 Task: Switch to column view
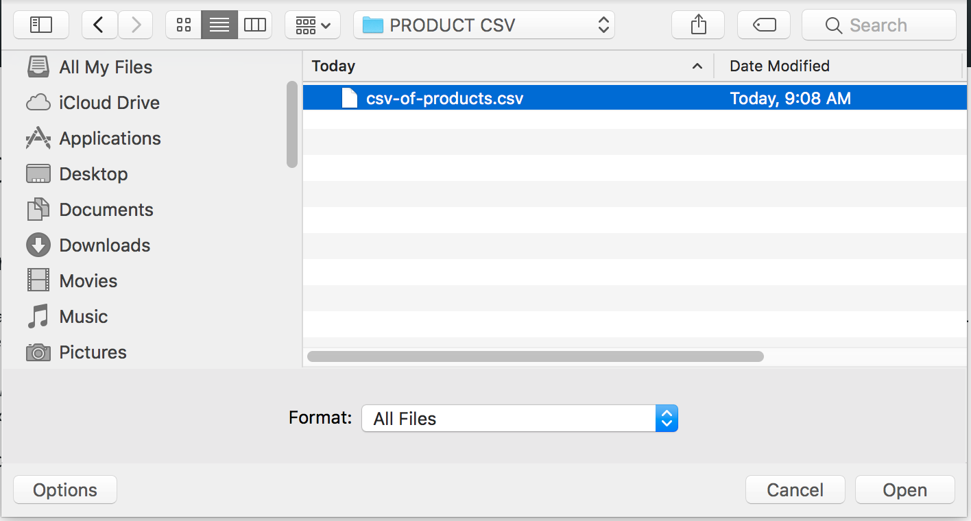coord(255,25)
